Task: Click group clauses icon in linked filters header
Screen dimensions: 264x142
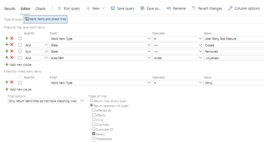Action: (x=19, y=77)
